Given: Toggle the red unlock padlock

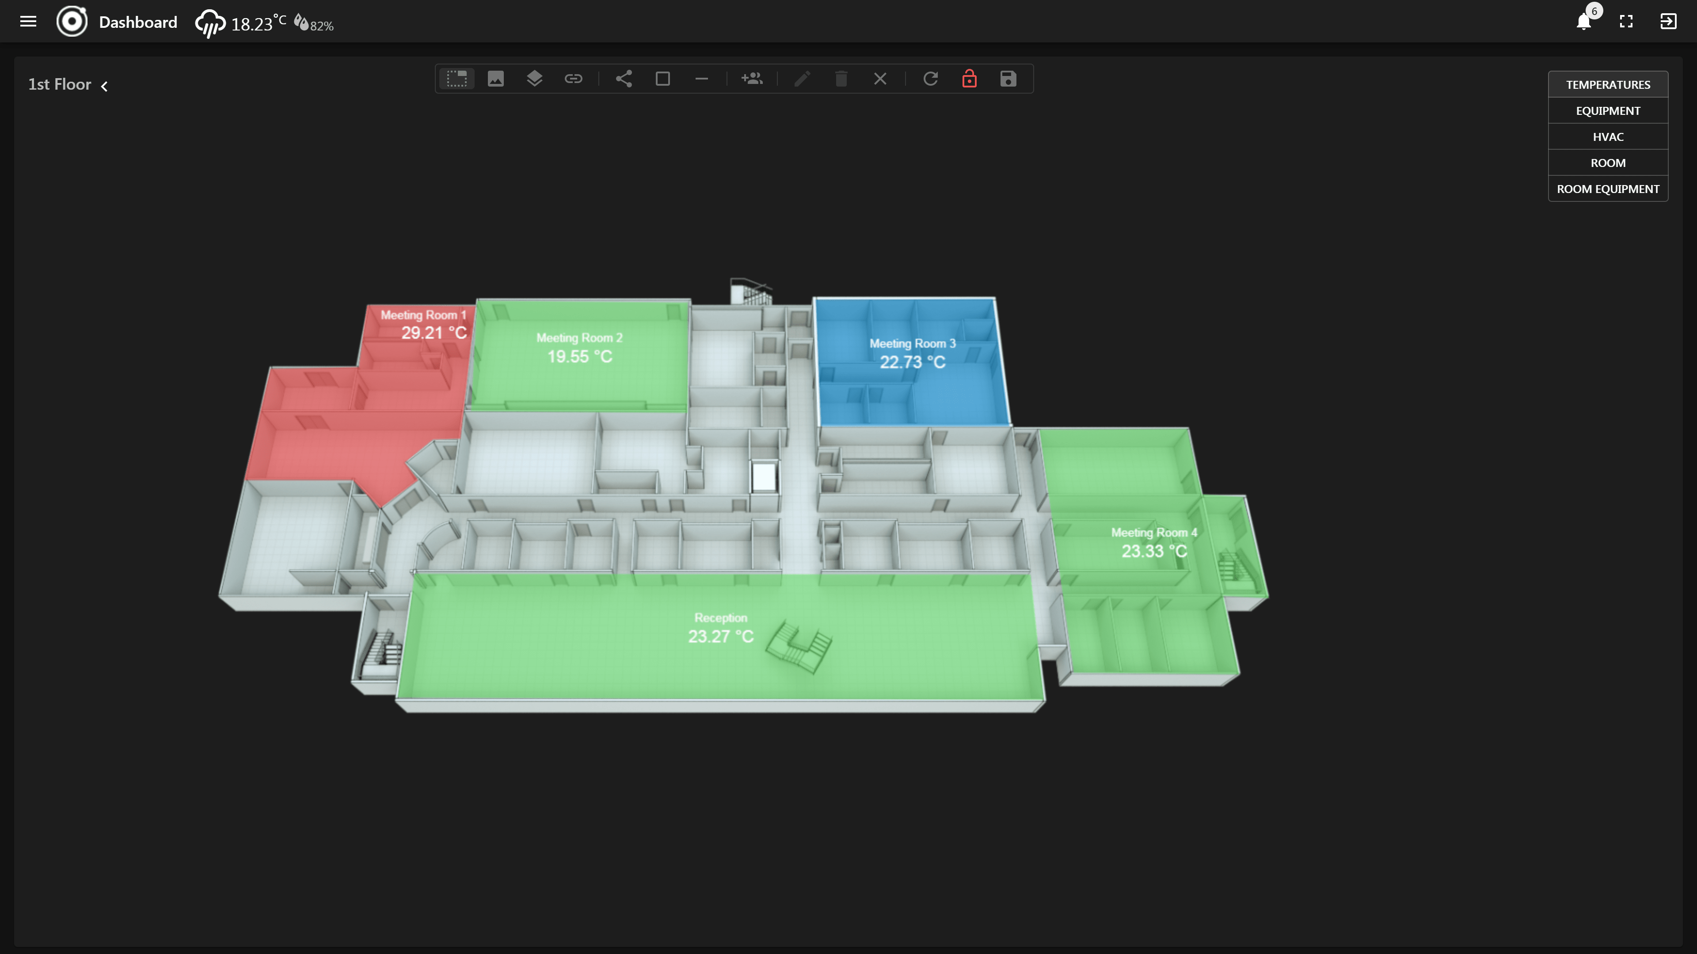Looking at the screenshot, I should (x=969, y=79).
